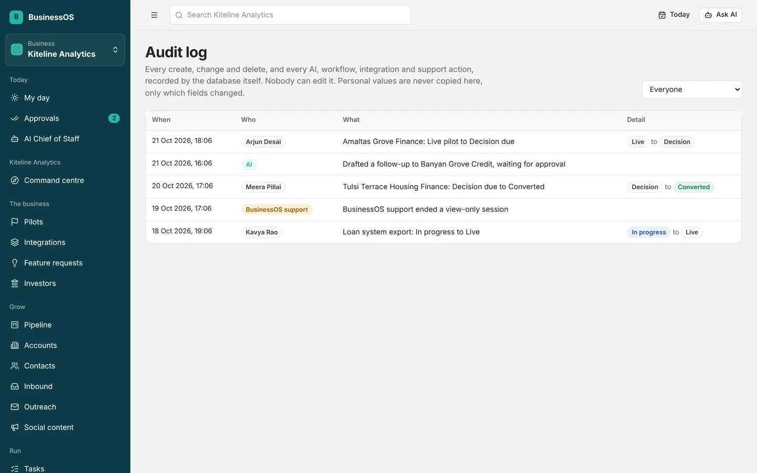757x473 pixels.
Task: Toggle the sidebar with the hamburger icon
Action: pyautogui.click(x=154, y=15)
